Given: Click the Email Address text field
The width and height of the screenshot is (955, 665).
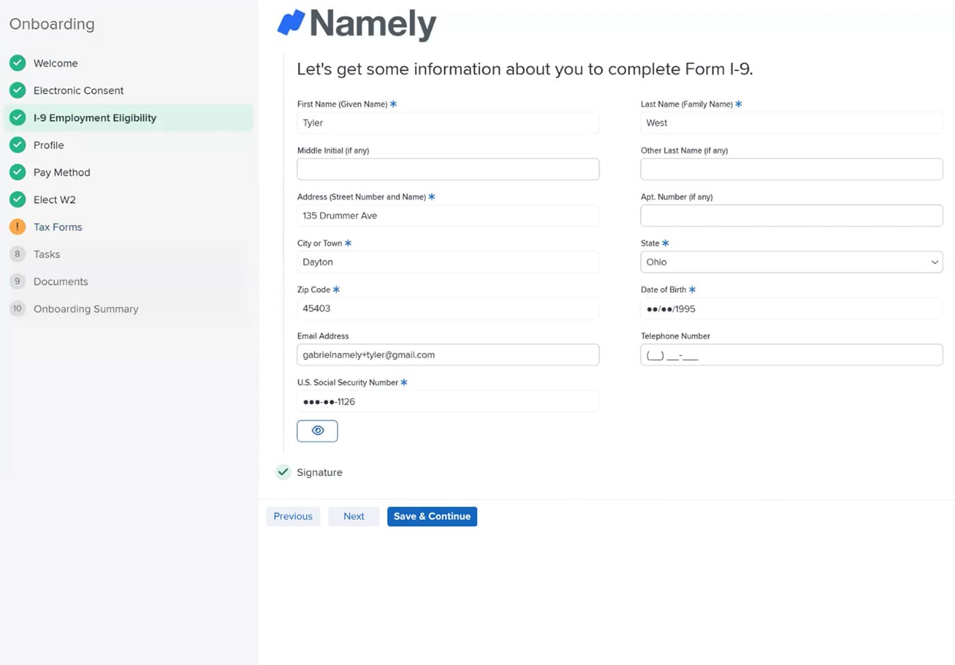Looking at the screenshot, I should [x=447, y=355].
